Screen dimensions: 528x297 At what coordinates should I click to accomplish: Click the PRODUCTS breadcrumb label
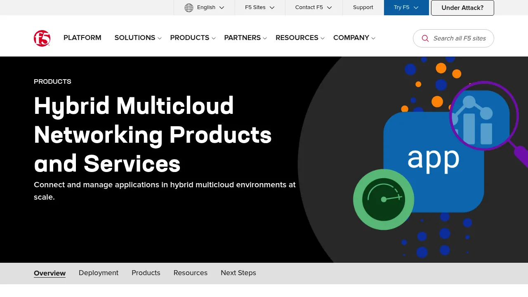click(52, 82)
